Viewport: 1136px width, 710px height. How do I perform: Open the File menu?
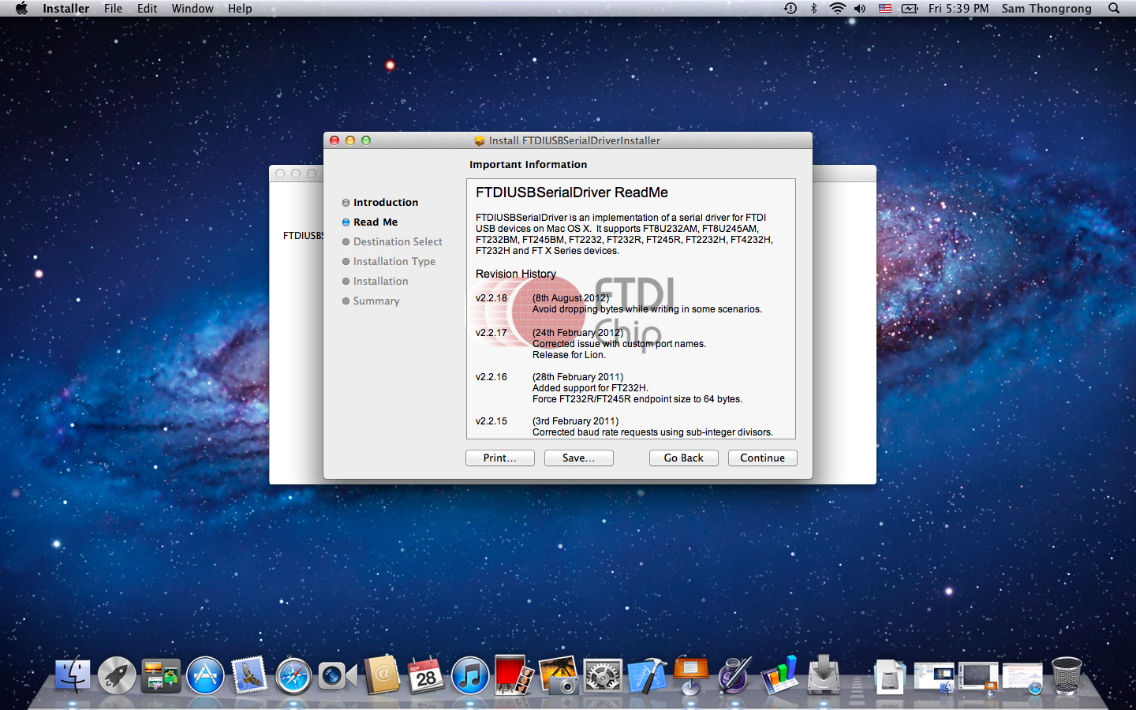114,8
